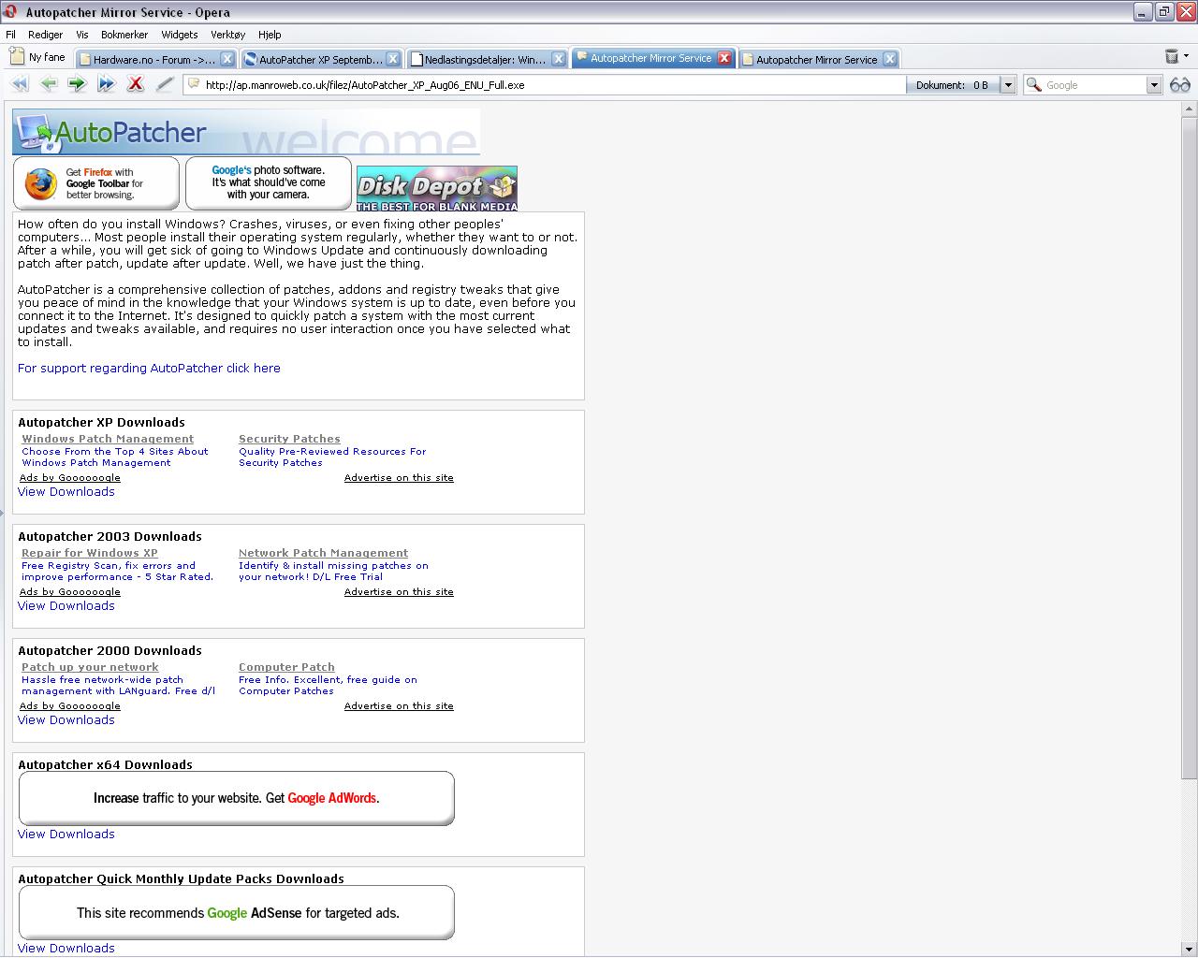Open the AutoPatcher support click here link
This screenshot has width=1198, height=958.
pos(149,368)
